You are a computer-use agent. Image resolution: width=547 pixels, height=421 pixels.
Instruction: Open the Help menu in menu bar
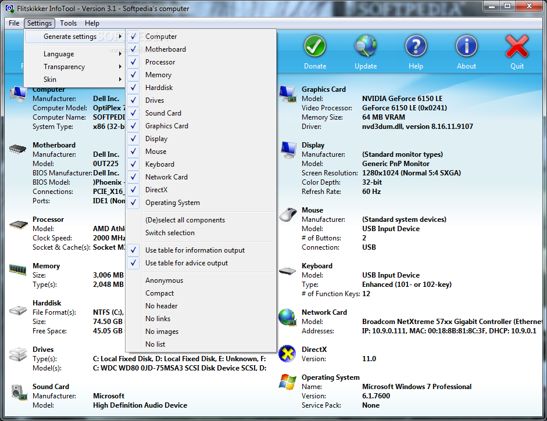point(92,23)
